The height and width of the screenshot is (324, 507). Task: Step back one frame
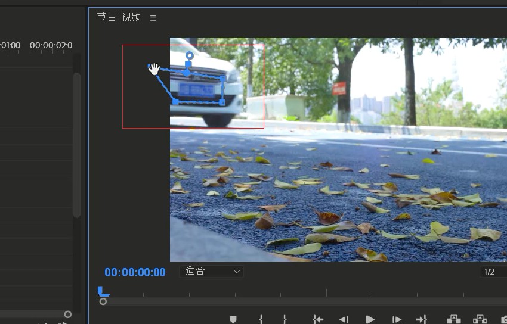(x=344, y=319)
